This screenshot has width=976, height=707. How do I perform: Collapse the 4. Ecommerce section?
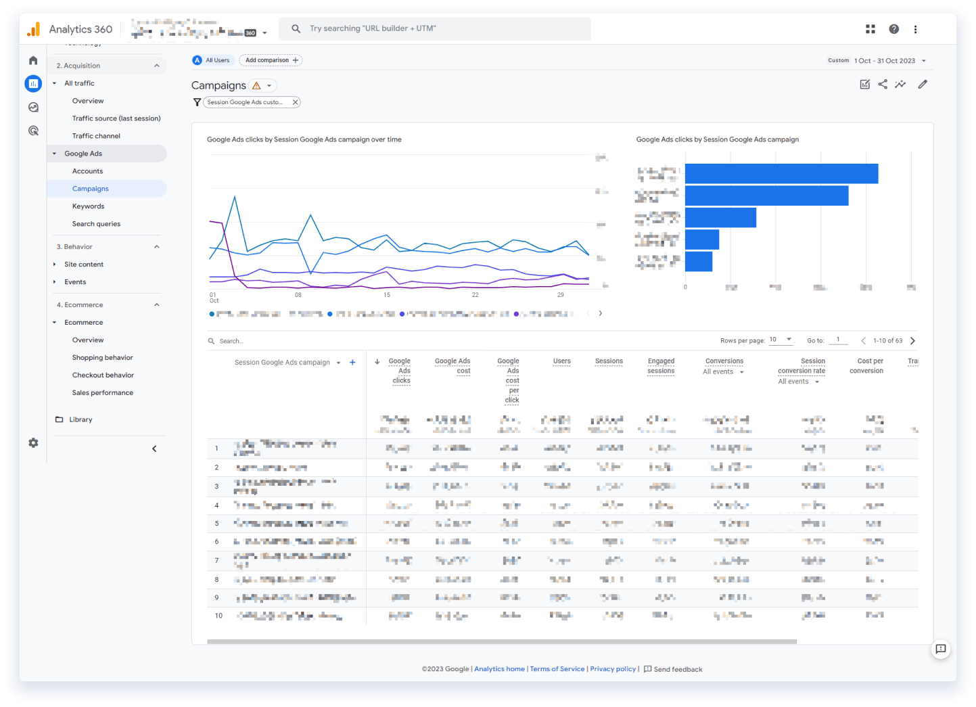(x=157, y=305)
